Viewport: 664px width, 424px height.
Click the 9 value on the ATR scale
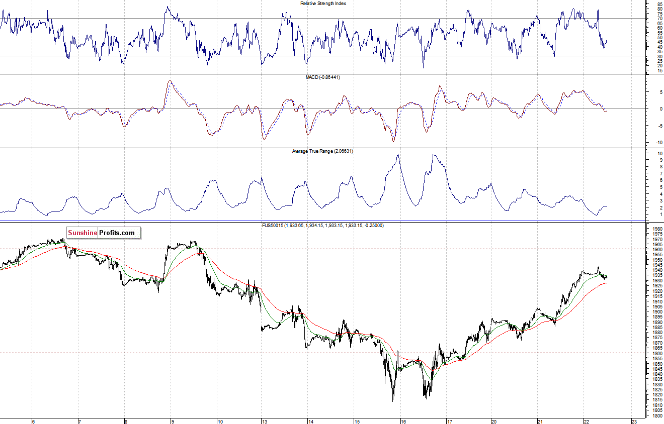coord(660,160)
